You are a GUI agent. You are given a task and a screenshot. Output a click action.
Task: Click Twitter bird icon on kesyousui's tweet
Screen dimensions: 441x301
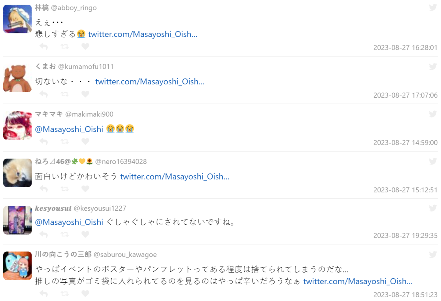[433, 208]
